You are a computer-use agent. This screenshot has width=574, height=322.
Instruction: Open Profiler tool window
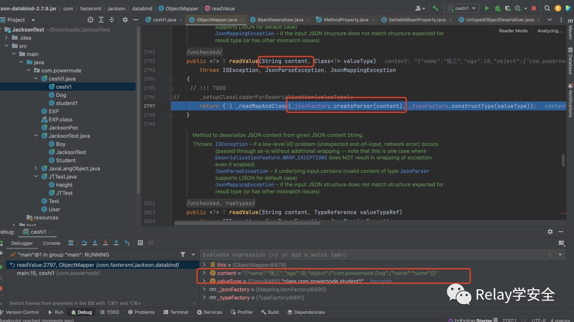[x=242, y=312]
